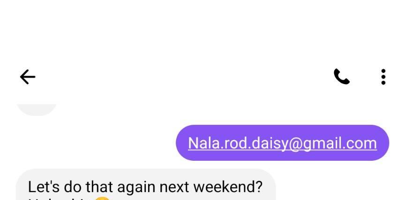Select the purple sent message bubble
The image size is (405, 200).
point(282,143)
